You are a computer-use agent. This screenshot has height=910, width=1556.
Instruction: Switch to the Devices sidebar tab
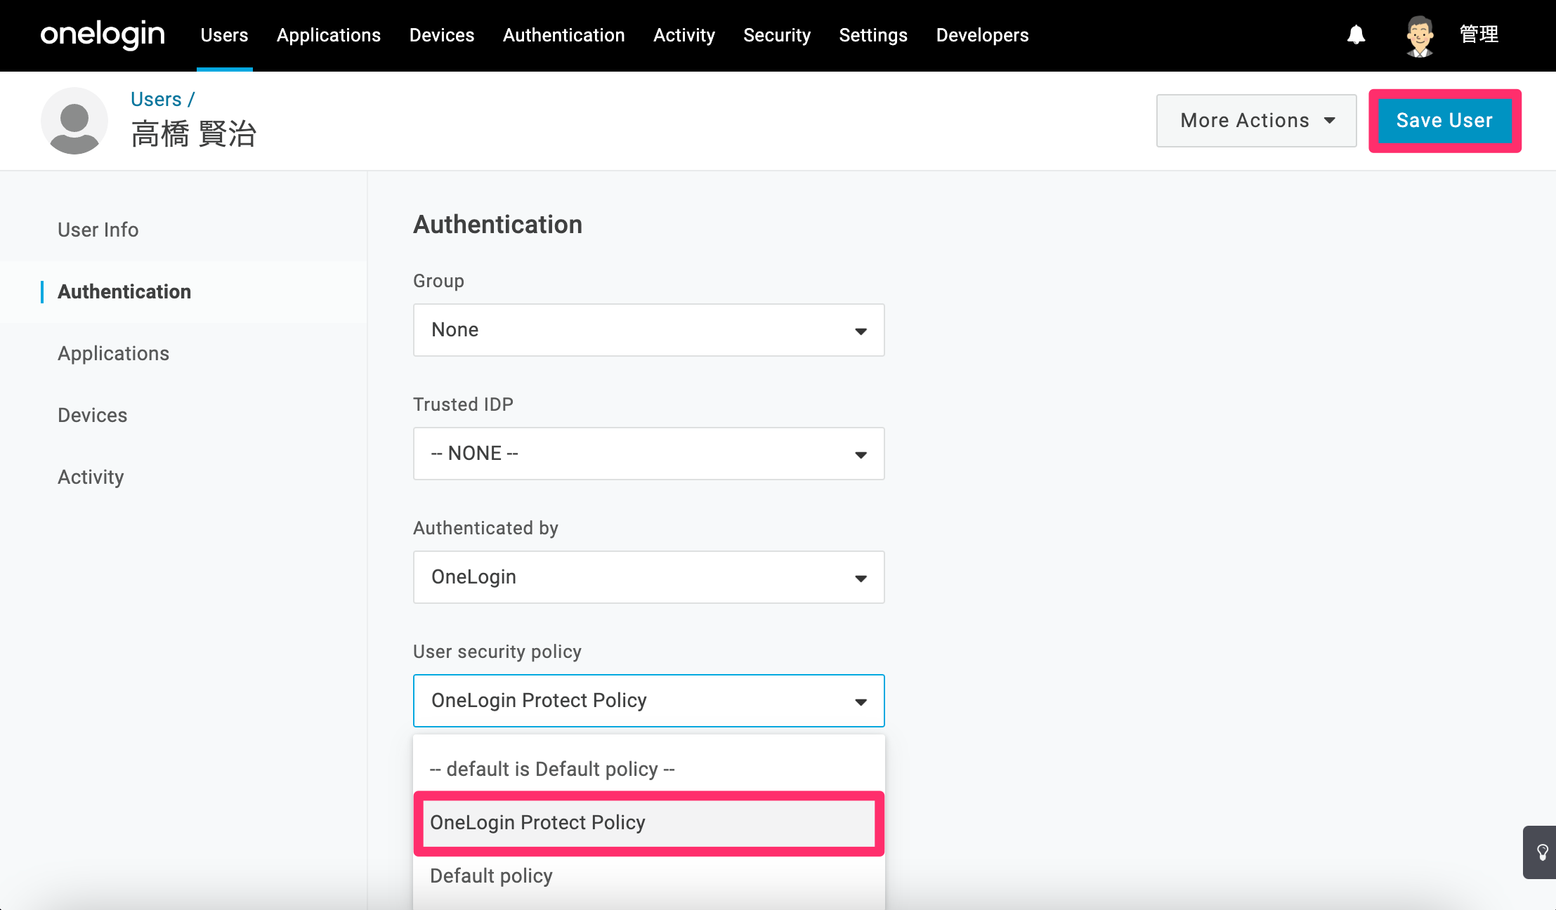pos(93,415)
